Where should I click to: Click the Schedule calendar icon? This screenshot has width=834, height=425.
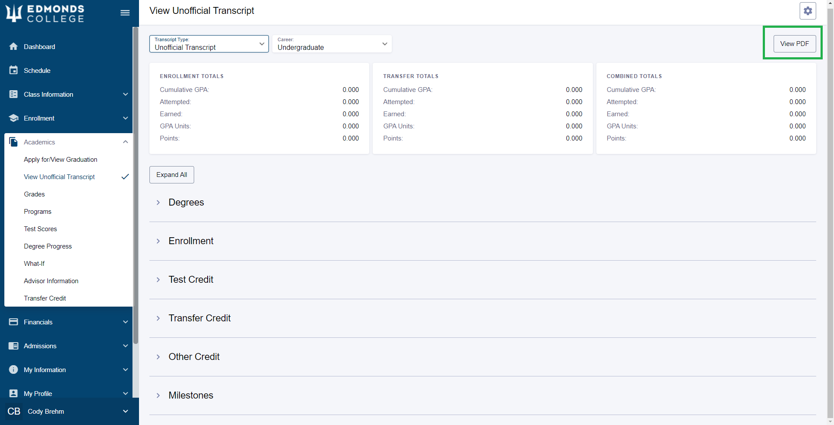[x=13, y=70]
